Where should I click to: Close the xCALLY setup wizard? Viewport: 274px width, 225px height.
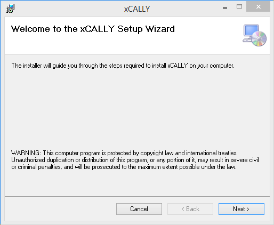click(259, 7)
